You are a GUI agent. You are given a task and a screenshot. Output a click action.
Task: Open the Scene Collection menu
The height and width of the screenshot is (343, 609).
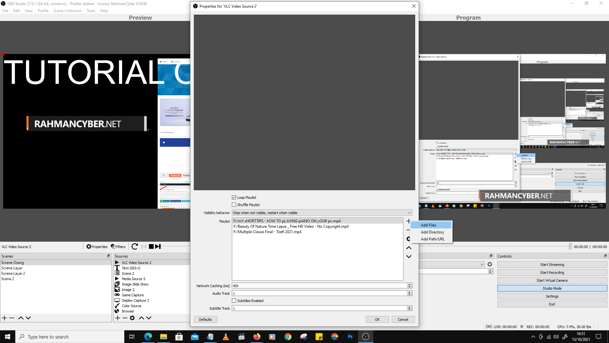pyautogui.click(x=67, y=11)
